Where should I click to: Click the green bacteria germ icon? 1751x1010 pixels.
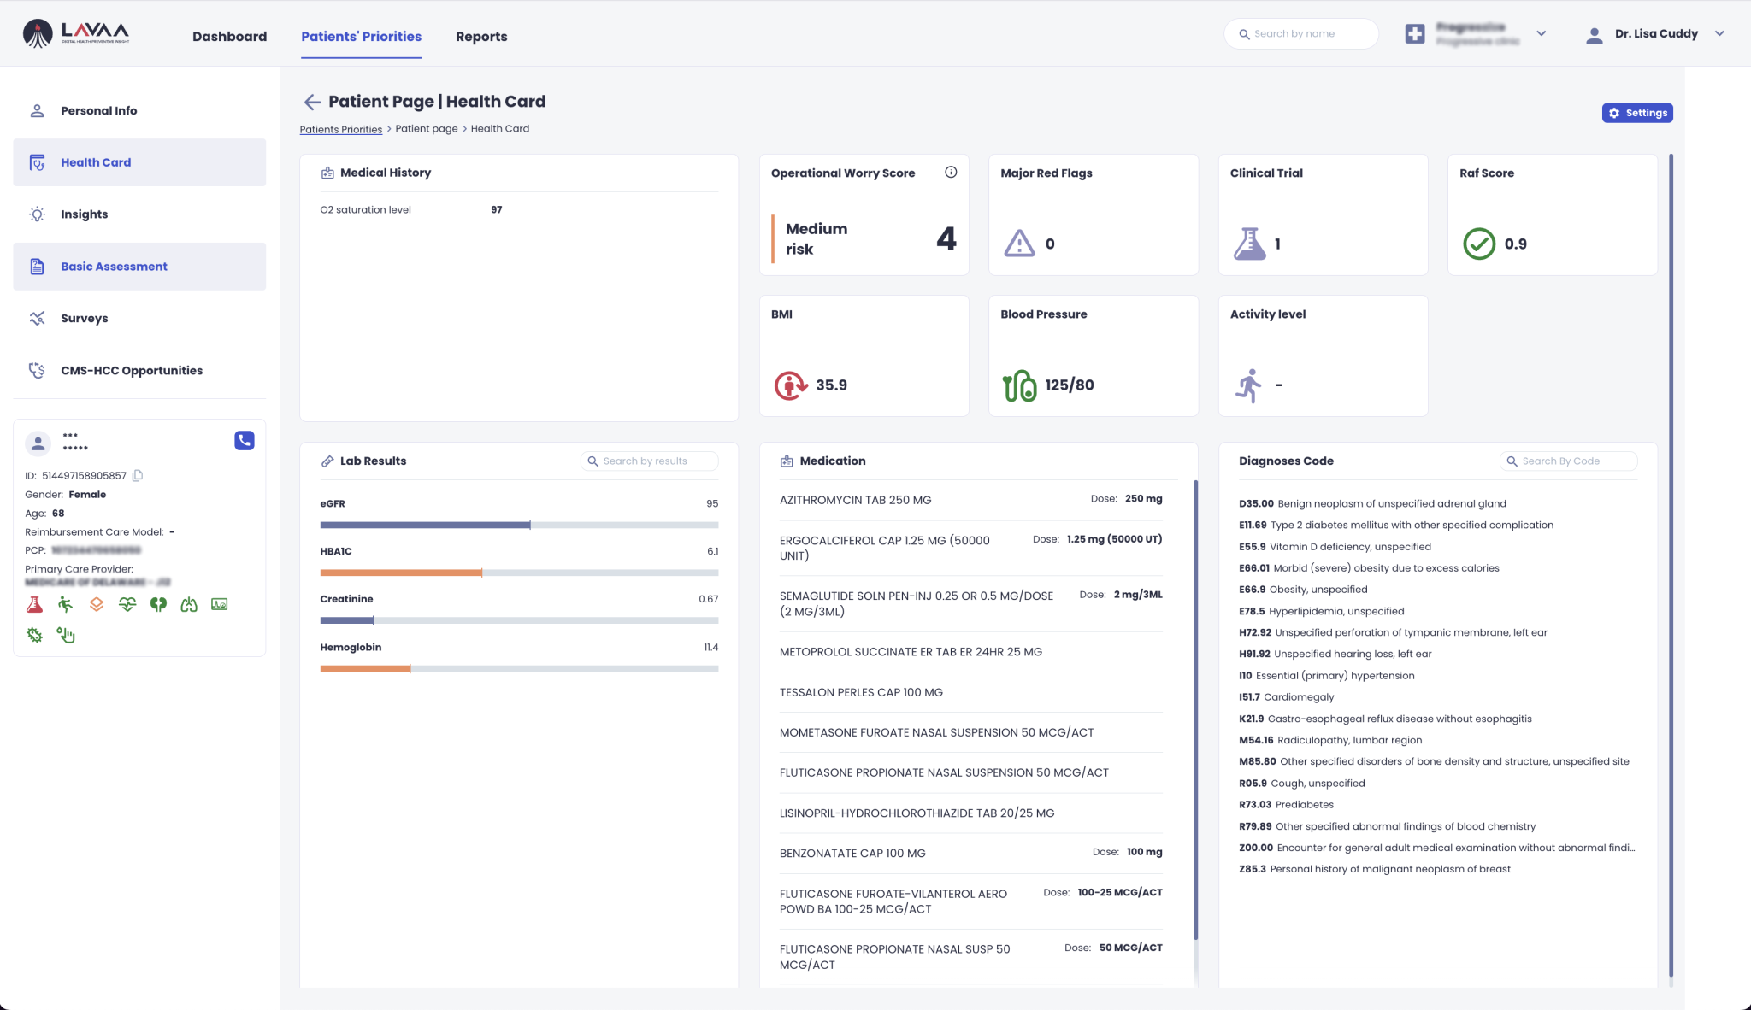coord(34,635)
